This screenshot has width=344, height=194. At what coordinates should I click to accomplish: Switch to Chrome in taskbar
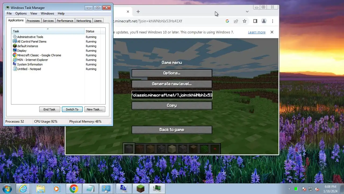74,189
